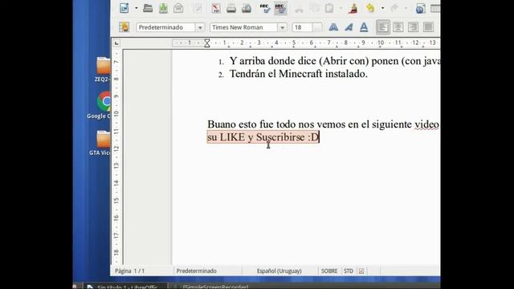Click the Hyperlink globe icon

coord(420,8)
